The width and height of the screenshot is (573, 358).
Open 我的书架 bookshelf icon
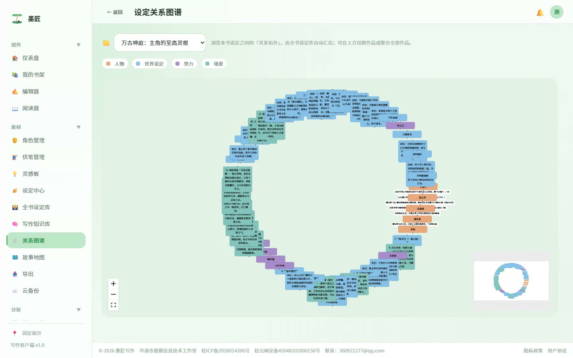15,75
